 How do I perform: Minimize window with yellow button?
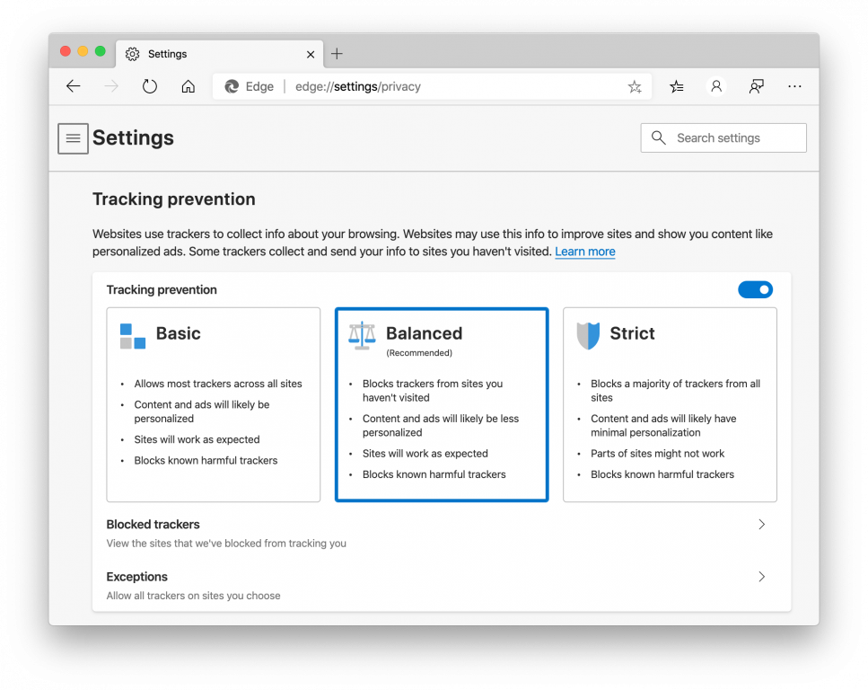[83, 51]
